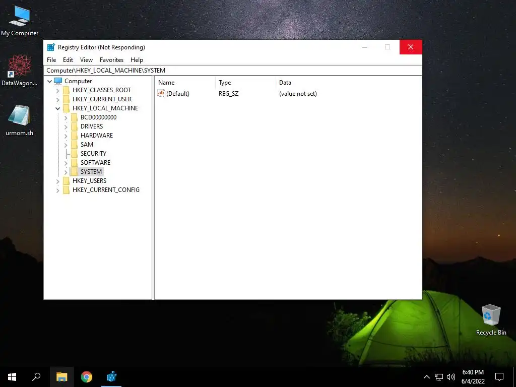
Task: Select the (Default) value name
Action: pos(178,94)
